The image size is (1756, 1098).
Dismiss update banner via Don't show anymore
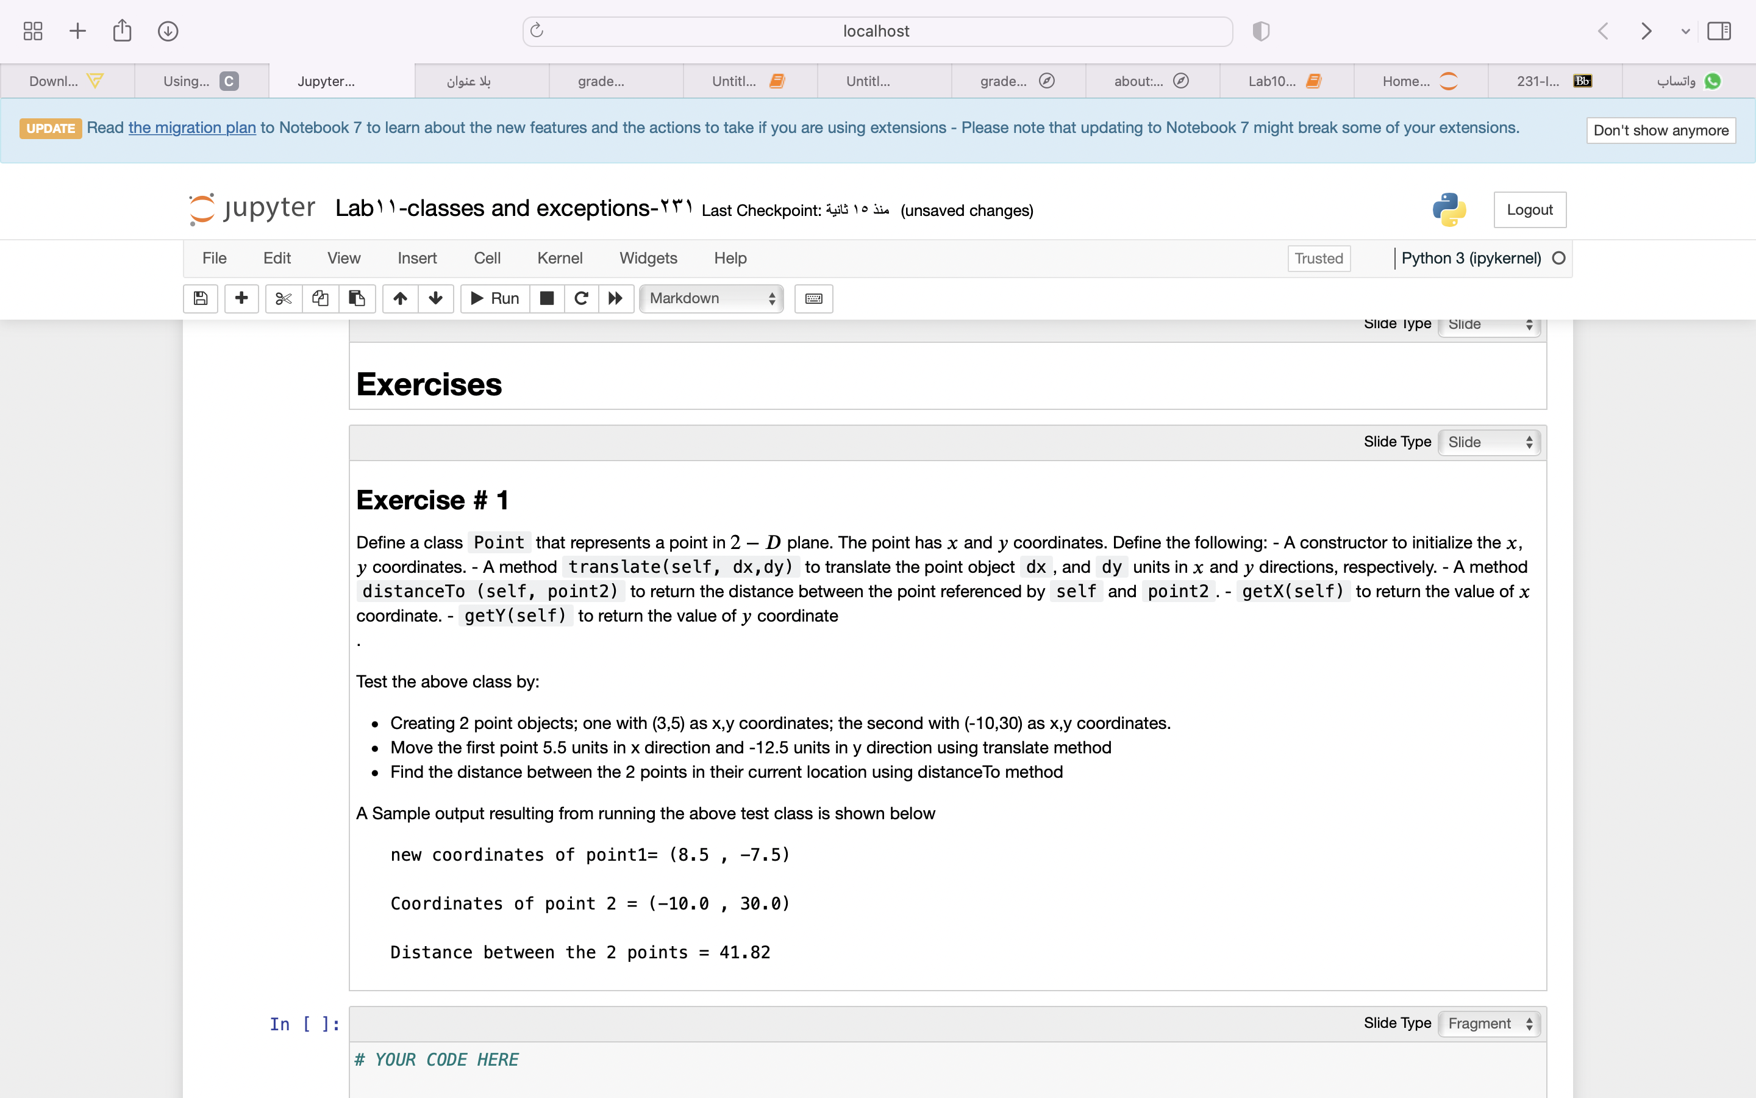1660,130
